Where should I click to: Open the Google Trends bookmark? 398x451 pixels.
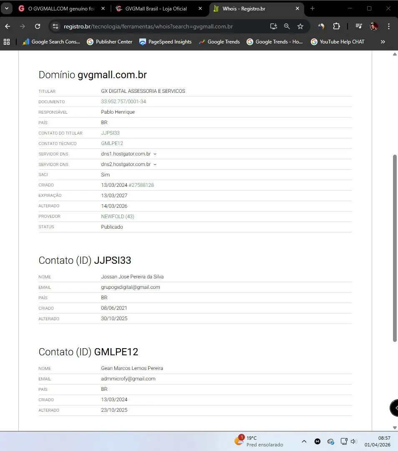click(219, 42)
